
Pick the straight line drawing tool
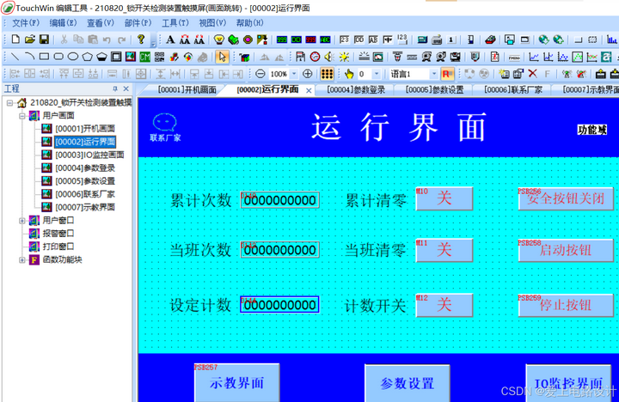pyautogui.click(x=15, y=57)
